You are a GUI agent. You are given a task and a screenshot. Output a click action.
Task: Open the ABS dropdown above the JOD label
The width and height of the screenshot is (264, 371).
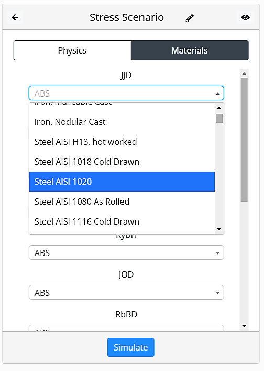click(126, 252)
